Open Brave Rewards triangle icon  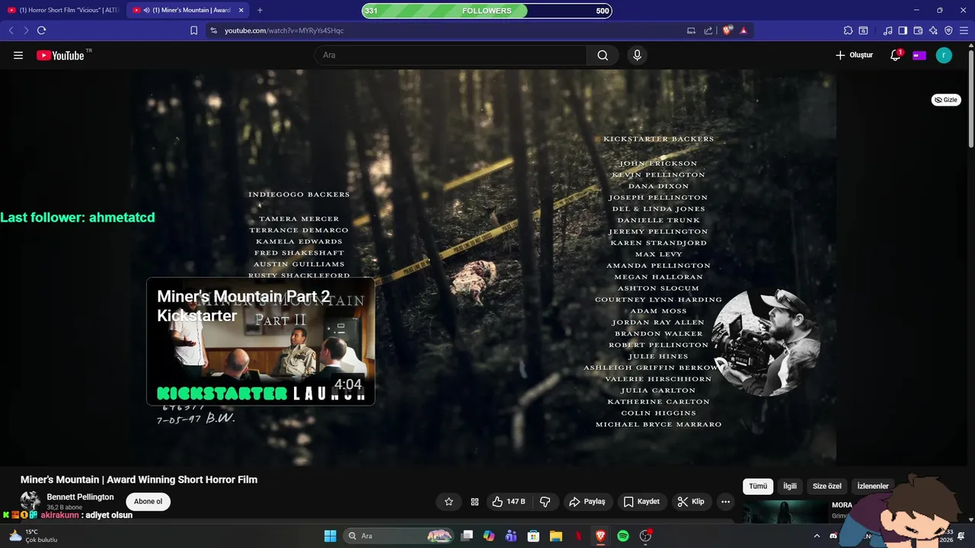point(743,30)
